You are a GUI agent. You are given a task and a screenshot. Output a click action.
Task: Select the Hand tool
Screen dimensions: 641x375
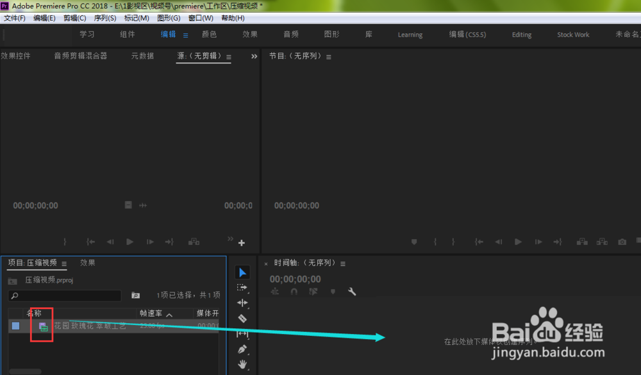[242, 364]
